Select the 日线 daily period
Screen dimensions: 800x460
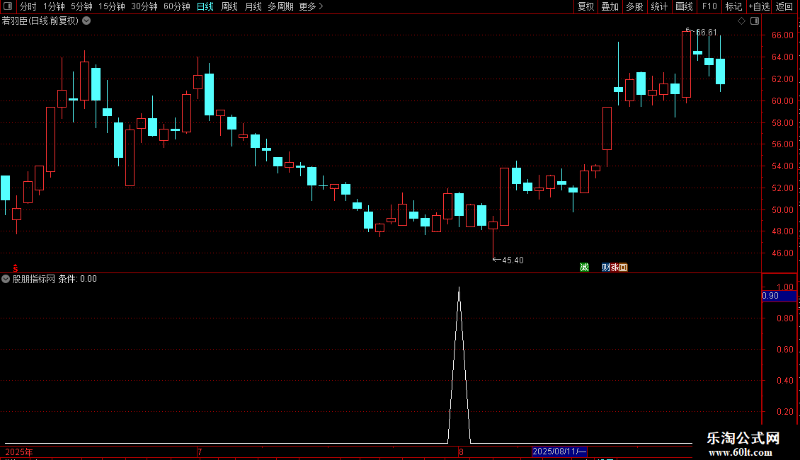pos(205,6)
